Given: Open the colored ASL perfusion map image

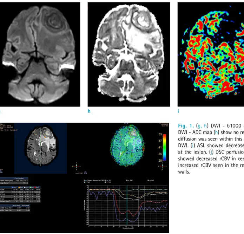Looking at the screenshot, I should coord(211,54).
